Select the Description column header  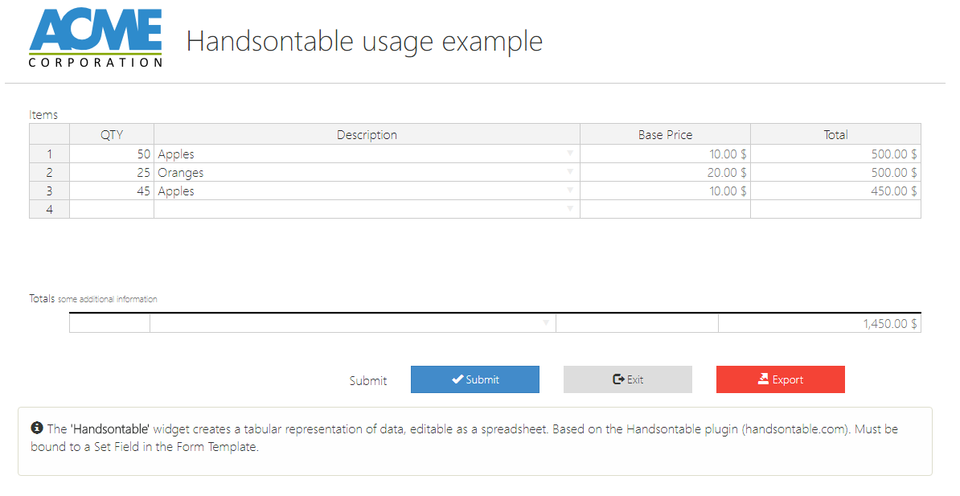click(367, 135)
